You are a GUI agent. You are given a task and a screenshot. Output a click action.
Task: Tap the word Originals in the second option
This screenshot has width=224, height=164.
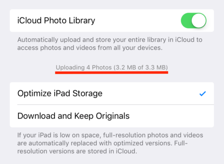[x=112, y=116]
